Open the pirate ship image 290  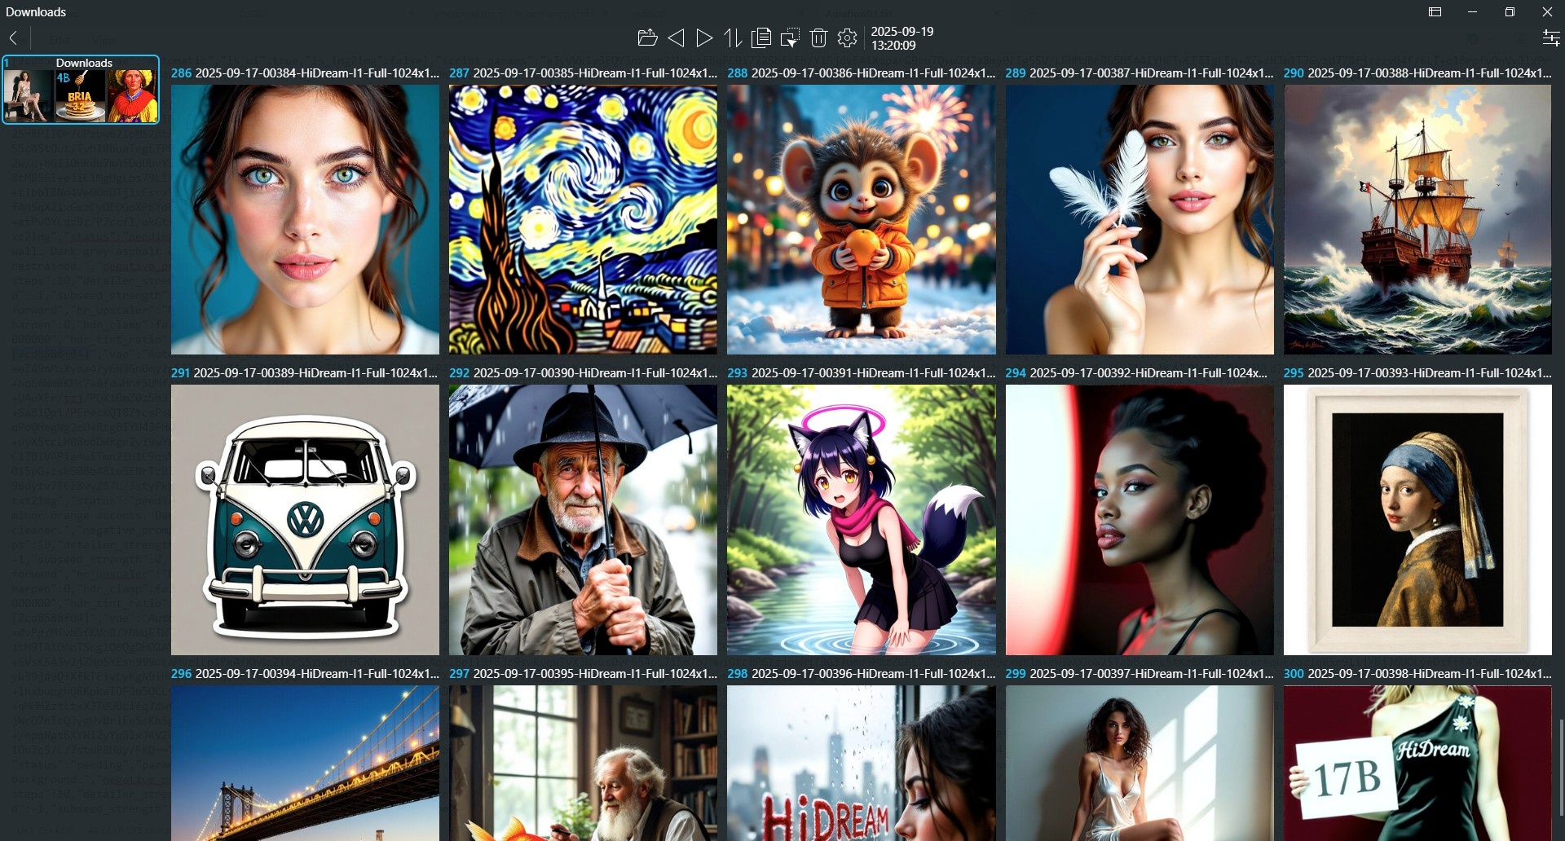1417,219
